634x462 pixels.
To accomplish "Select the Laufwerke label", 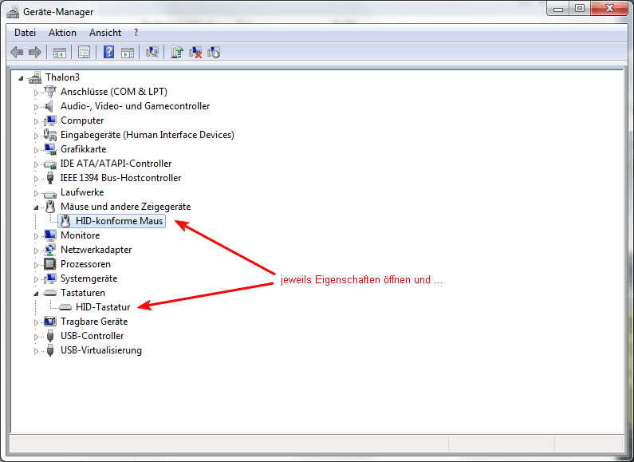I will 82,192.
